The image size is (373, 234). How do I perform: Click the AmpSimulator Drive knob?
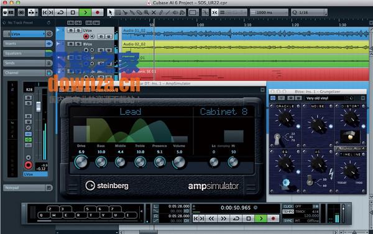pyautogui.click(x=81, y=162)
